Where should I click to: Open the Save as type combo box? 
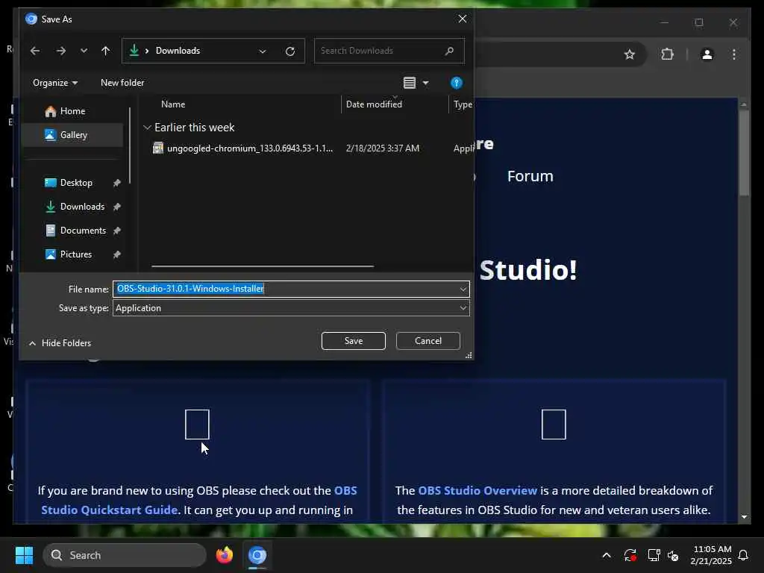[x=291, y=308]
